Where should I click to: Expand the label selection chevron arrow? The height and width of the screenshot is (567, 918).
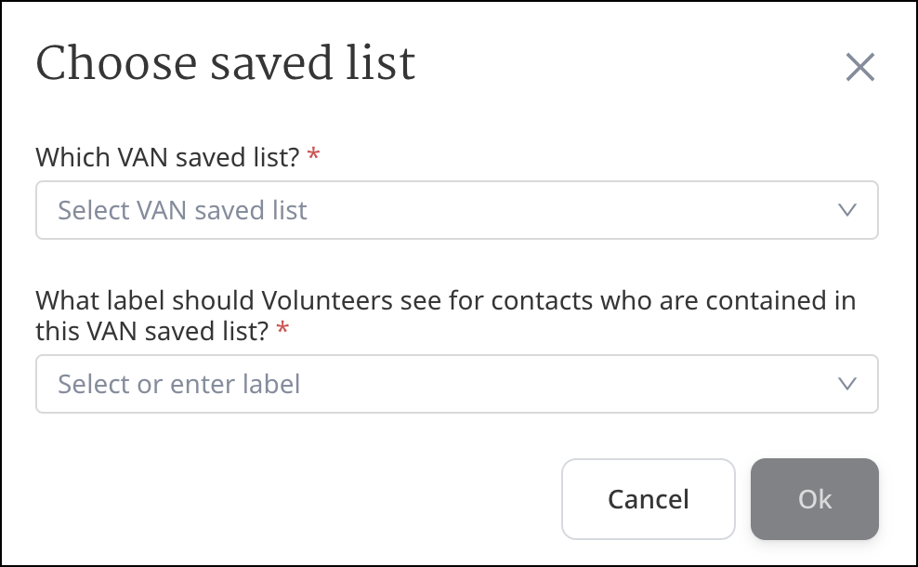pyautogui.click(x=846, y=383)
